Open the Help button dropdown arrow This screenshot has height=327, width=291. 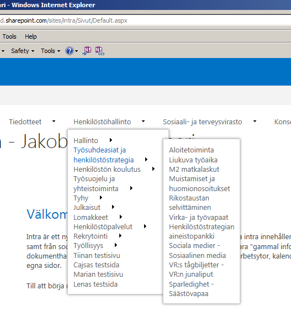[x=77, y=51]
